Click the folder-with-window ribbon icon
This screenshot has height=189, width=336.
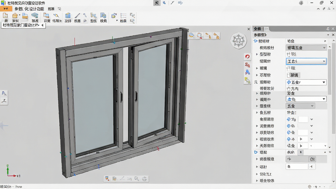point(46,15)
